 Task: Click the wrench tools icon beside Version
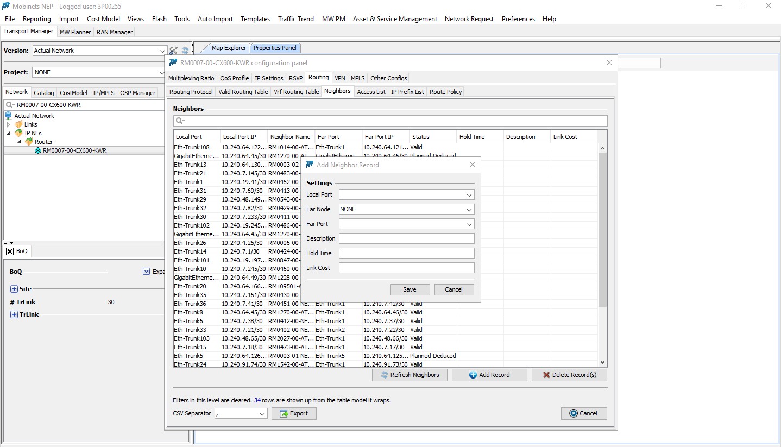pyautogui.click(x=173, y=51)
